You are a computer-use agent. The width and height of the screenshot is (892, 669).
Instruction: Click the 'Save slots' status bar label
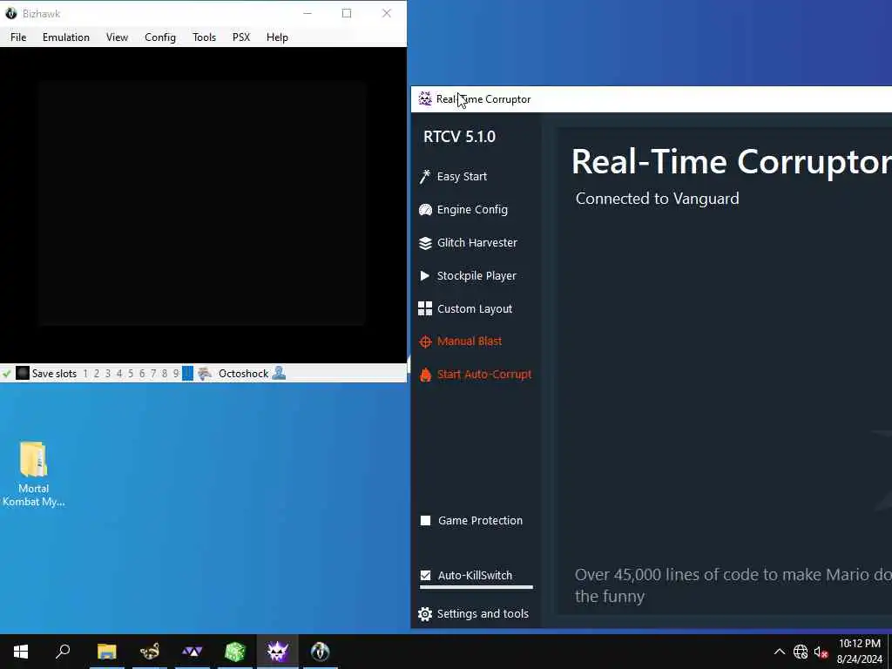click(54, 374)
